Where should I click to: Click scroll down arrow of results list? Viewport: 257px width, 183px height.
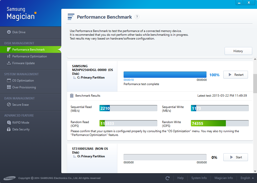(255, 171)
